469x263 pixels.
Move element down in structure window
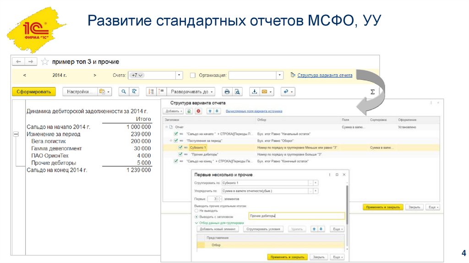tap(217, 111)
